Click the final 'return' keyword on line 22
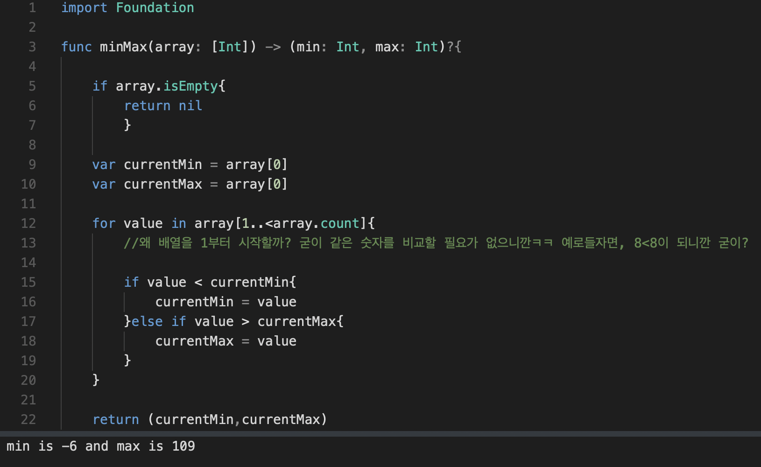The width and height of the screenshot is (761, 467). [116, 419]
